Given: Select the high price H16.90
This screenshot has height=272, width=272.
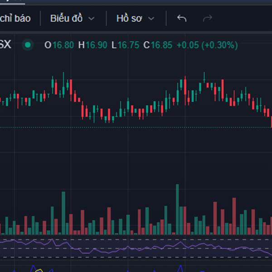Looking at the screenshot, I should point(92,45).
